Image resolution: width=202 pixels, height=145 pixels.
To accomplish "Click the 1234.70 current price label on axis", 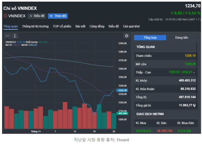I will 122,90.
